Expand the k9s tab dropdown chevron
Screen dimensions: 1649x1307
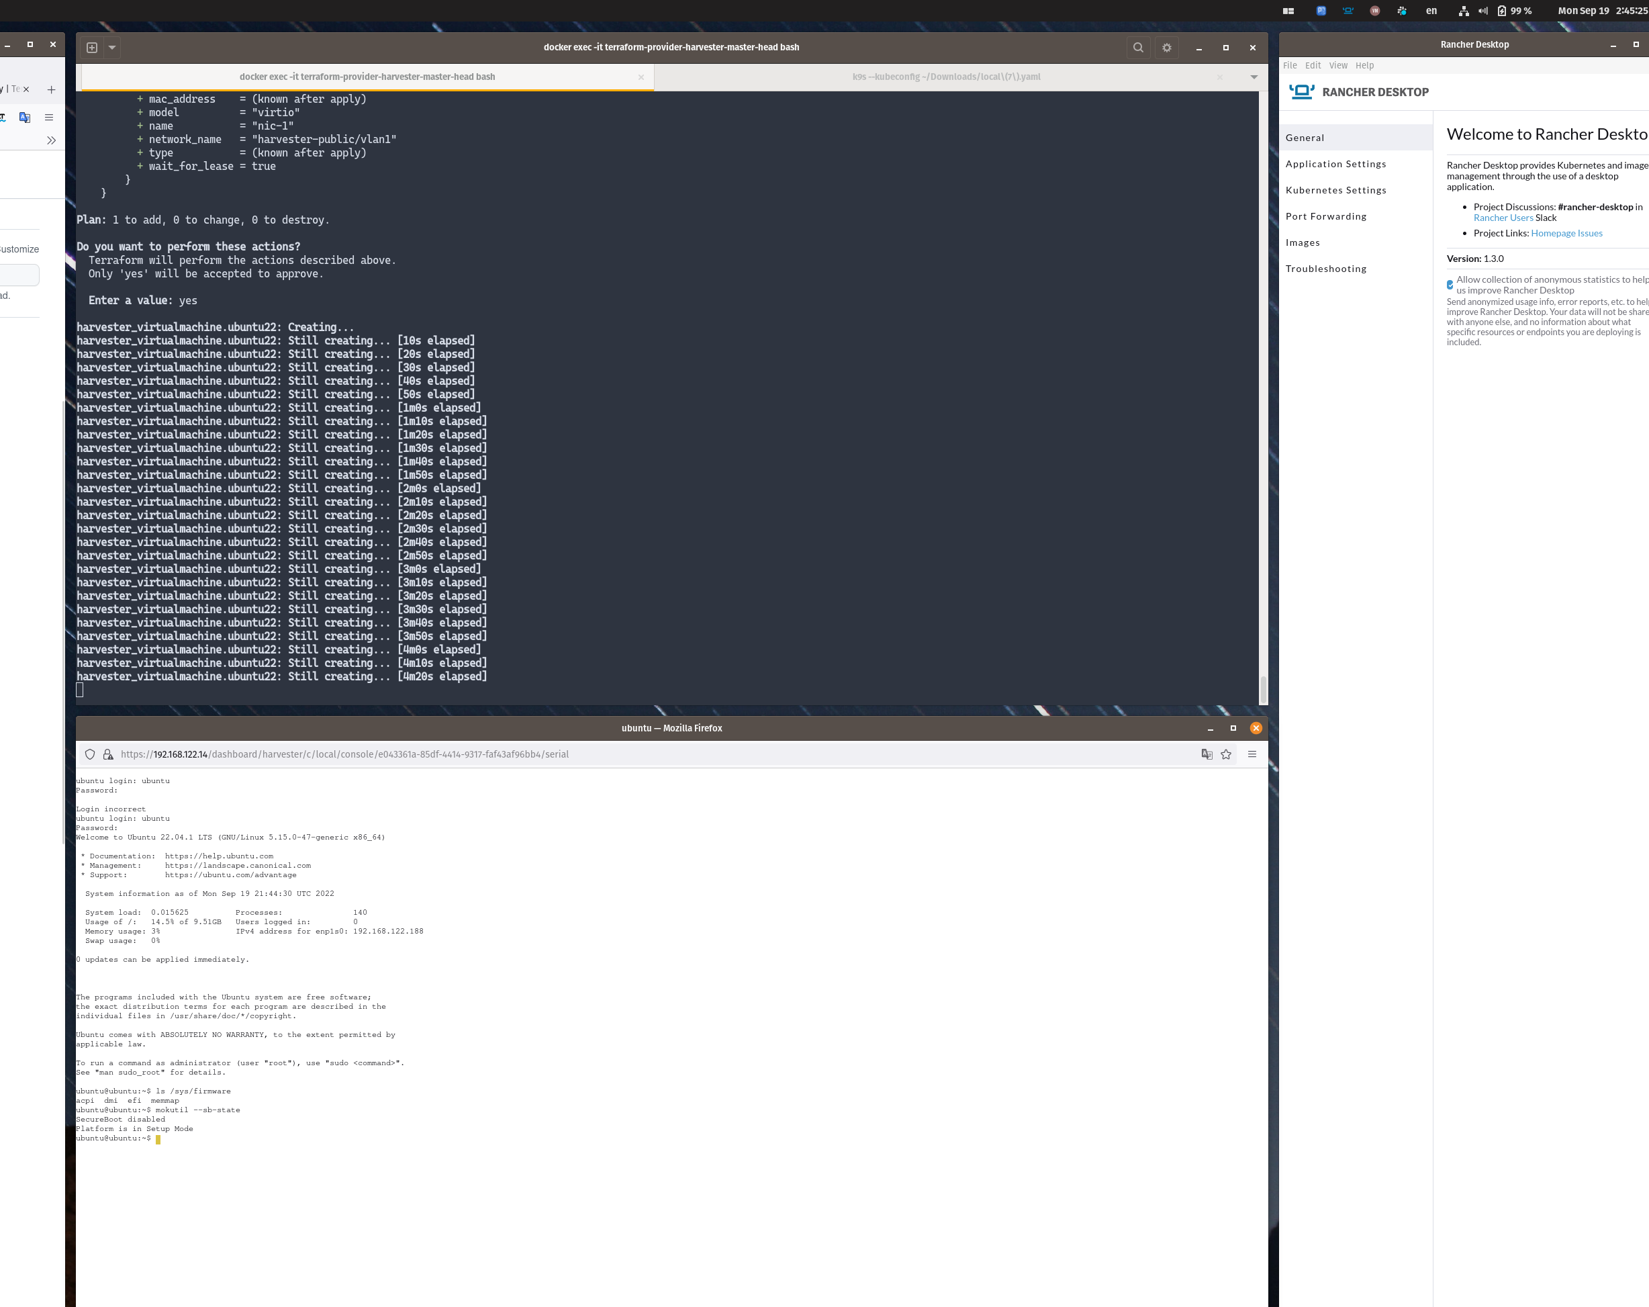point(1253,77)
